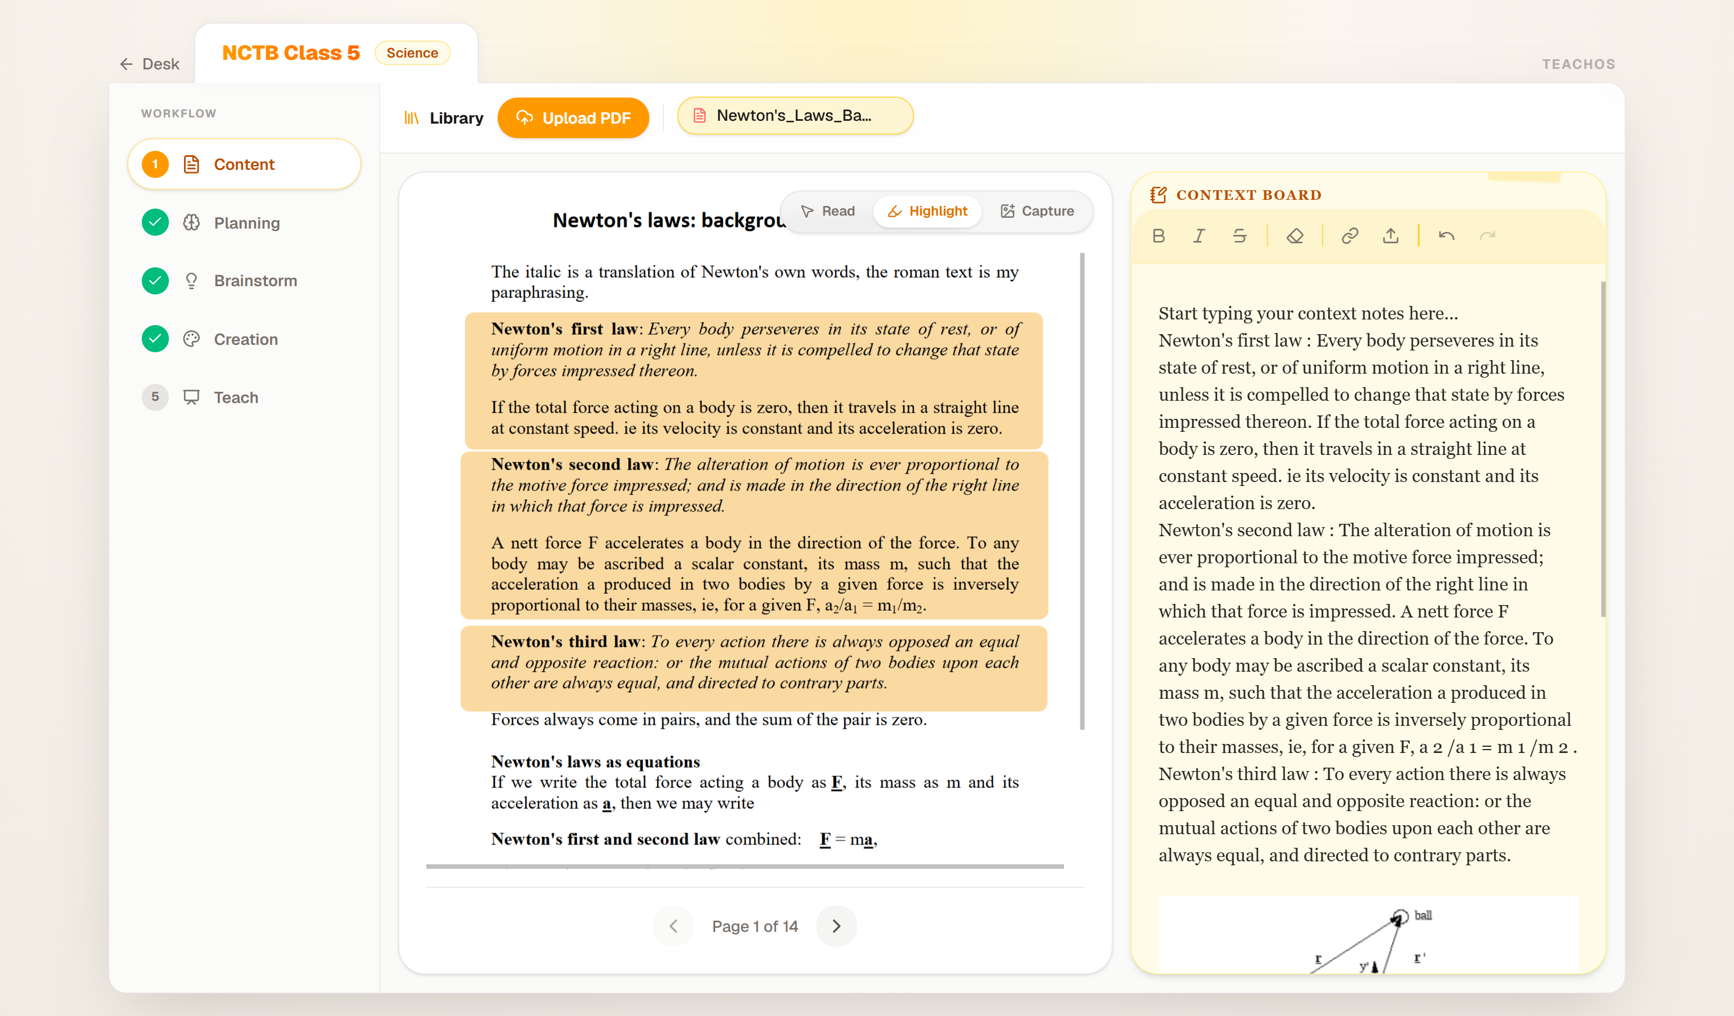This screenshot has height=1016, width=1734.
Task: Click the green checkmark beside Creation
Action: click(x=155, y=339)
